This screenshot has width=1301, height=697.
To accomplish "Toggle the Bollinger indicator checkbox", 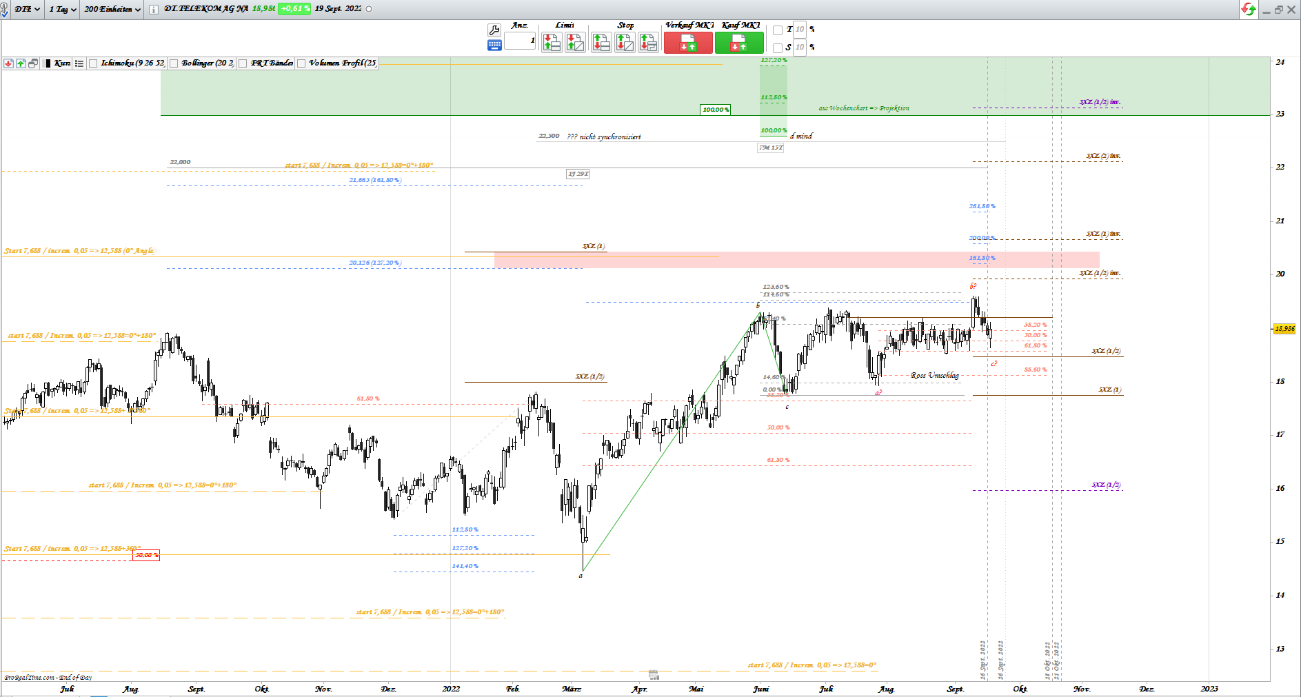I will [x=174, y=63].
